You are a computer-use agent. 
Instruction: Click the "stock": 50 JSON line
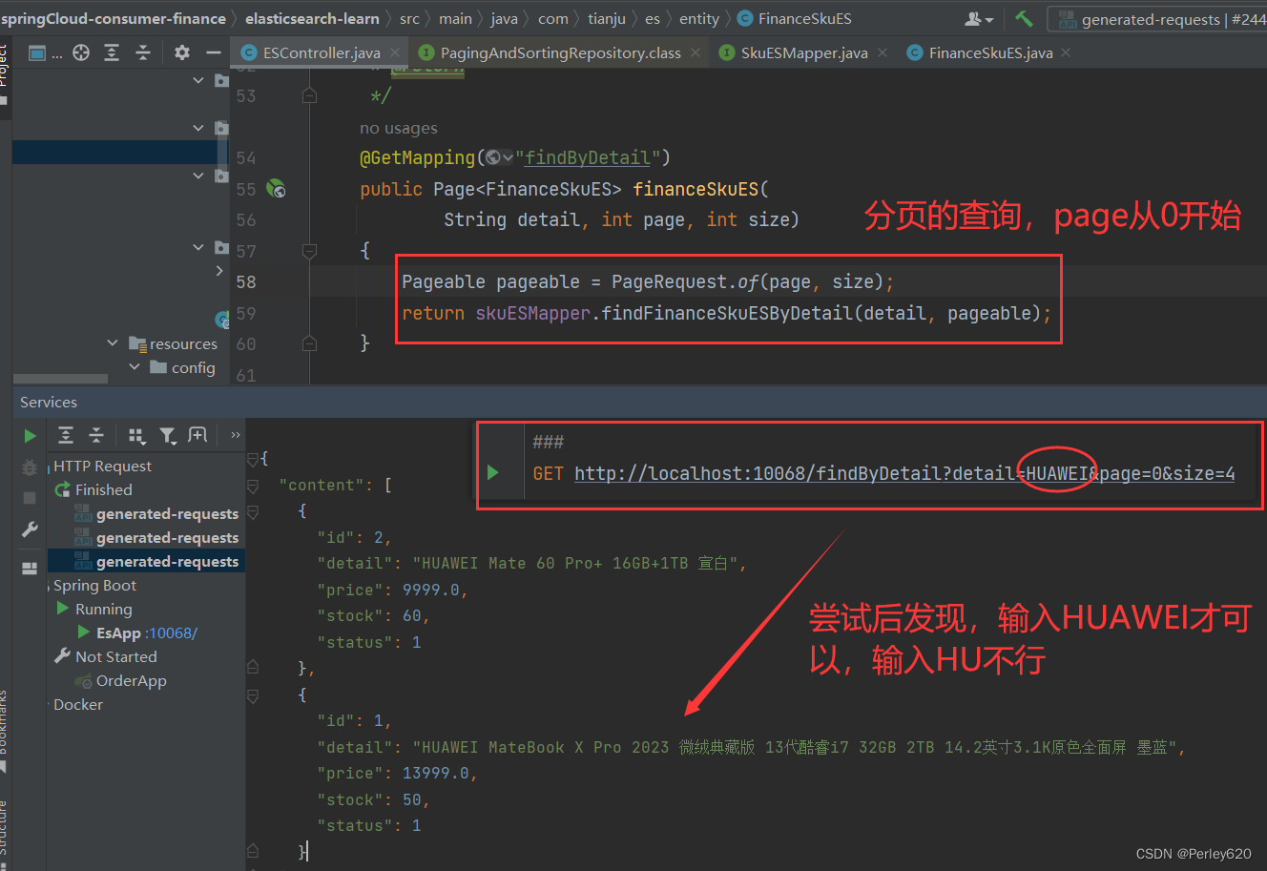click(x=373, y=799)
